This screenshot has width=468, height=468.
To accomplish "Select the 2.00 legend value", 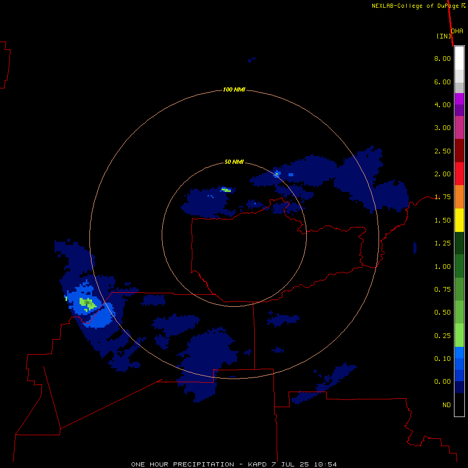I will pyautogui.click(x=443, y=174).
